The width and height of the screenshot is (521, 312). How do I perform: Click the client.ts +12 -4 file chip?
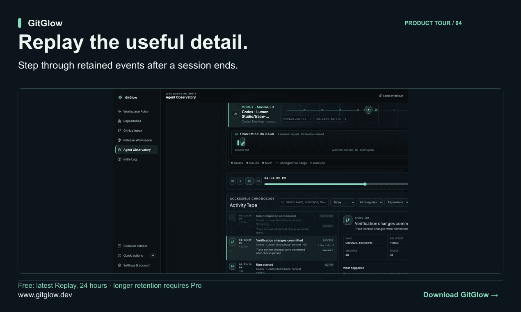(x=331, y=119)
